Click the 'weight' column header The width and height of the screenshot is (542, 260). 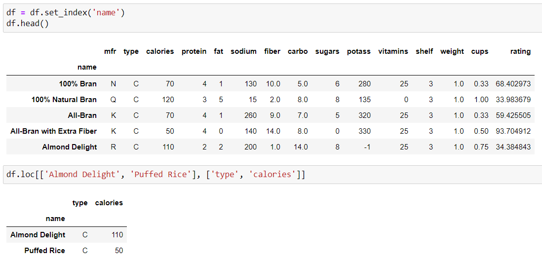[452, 52]
